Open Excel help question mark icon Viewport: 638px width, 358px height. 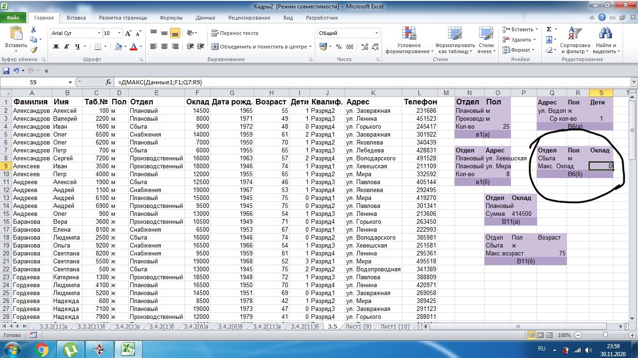click(x=602, y=18)
